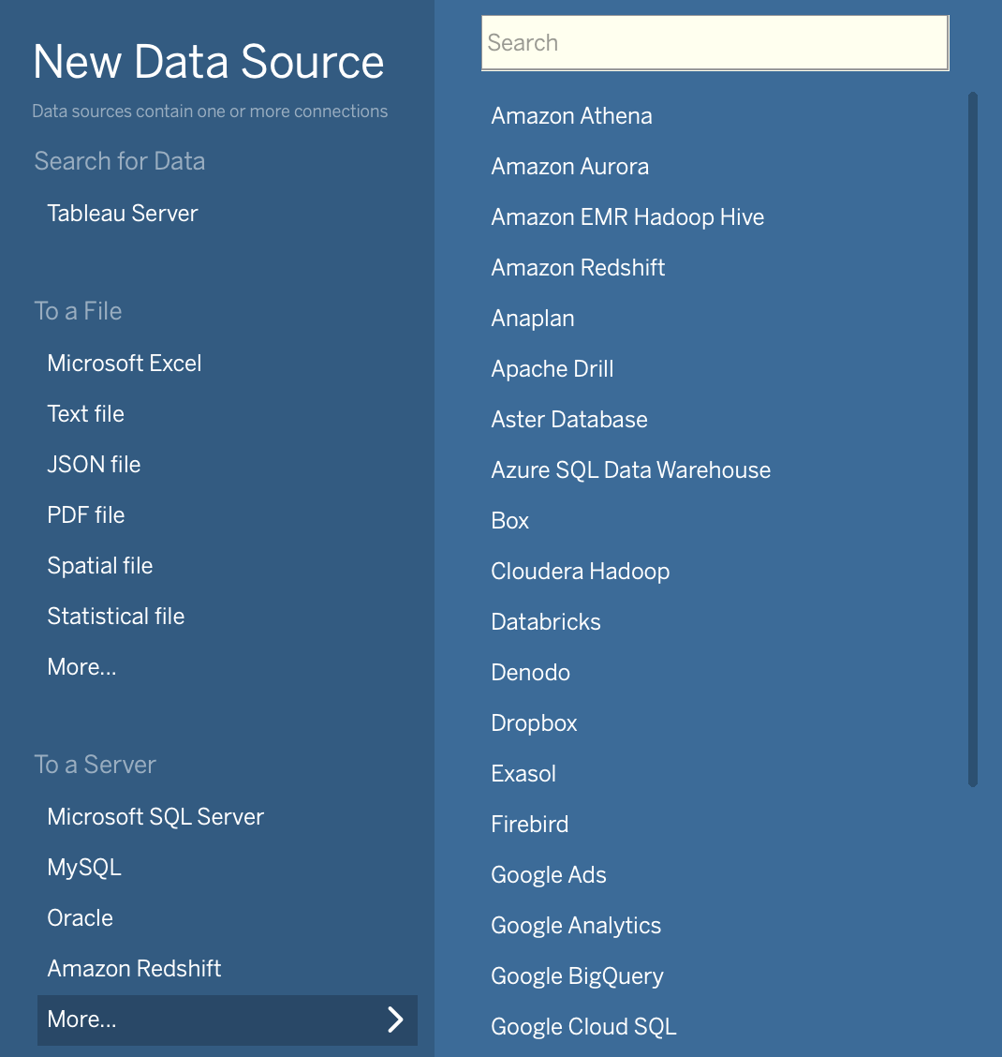Screen dimensions: 1002x1057
Task: Choose Cloudera Hadoop from the list
Action: (x=580, y=571)
